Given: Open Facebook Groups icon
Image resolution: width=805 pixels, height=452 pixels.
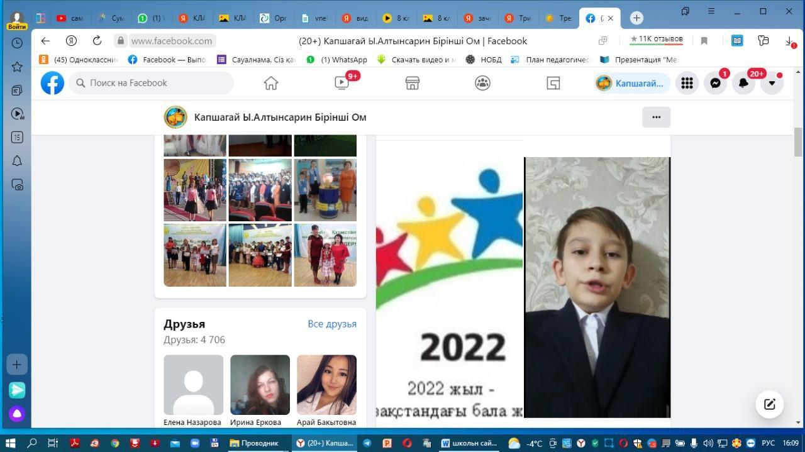Looking at the screenshot, I should pyautogui.click(x=482, y=83).
